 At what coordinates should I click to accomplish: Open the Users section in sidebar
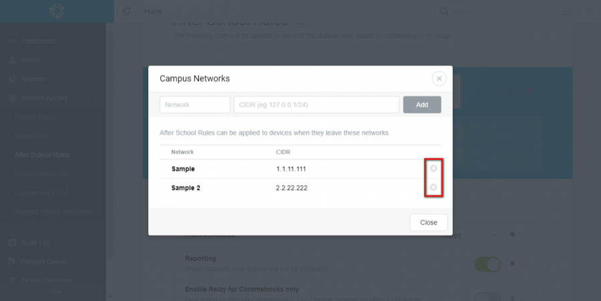click(31, 60)
